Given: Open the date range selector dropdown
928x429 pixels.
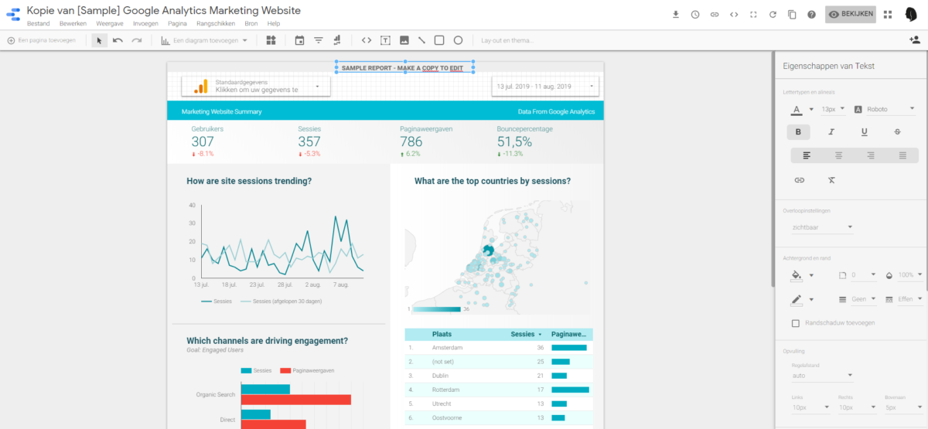Looking at the screenshot, I should click(x=545, y=86).
